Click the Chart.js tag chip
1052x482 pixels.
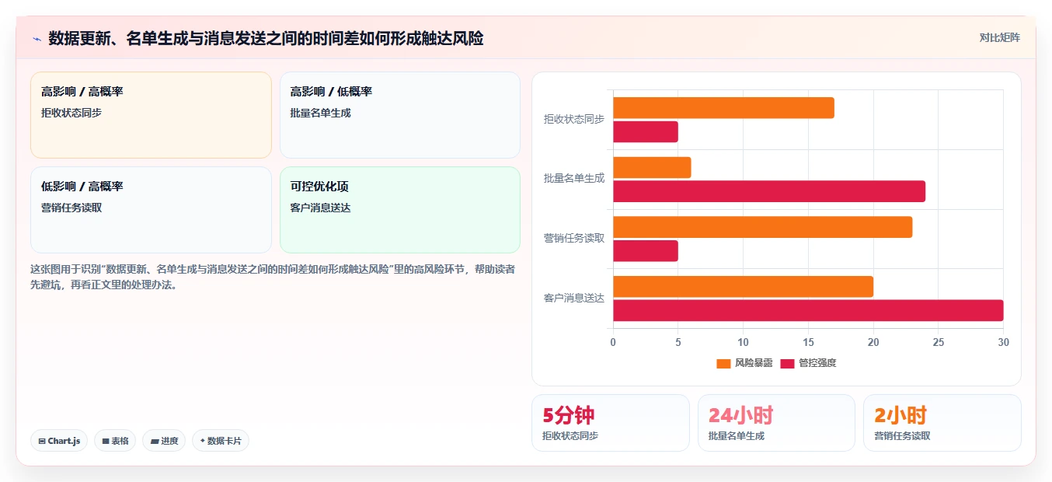coord(59,441)
